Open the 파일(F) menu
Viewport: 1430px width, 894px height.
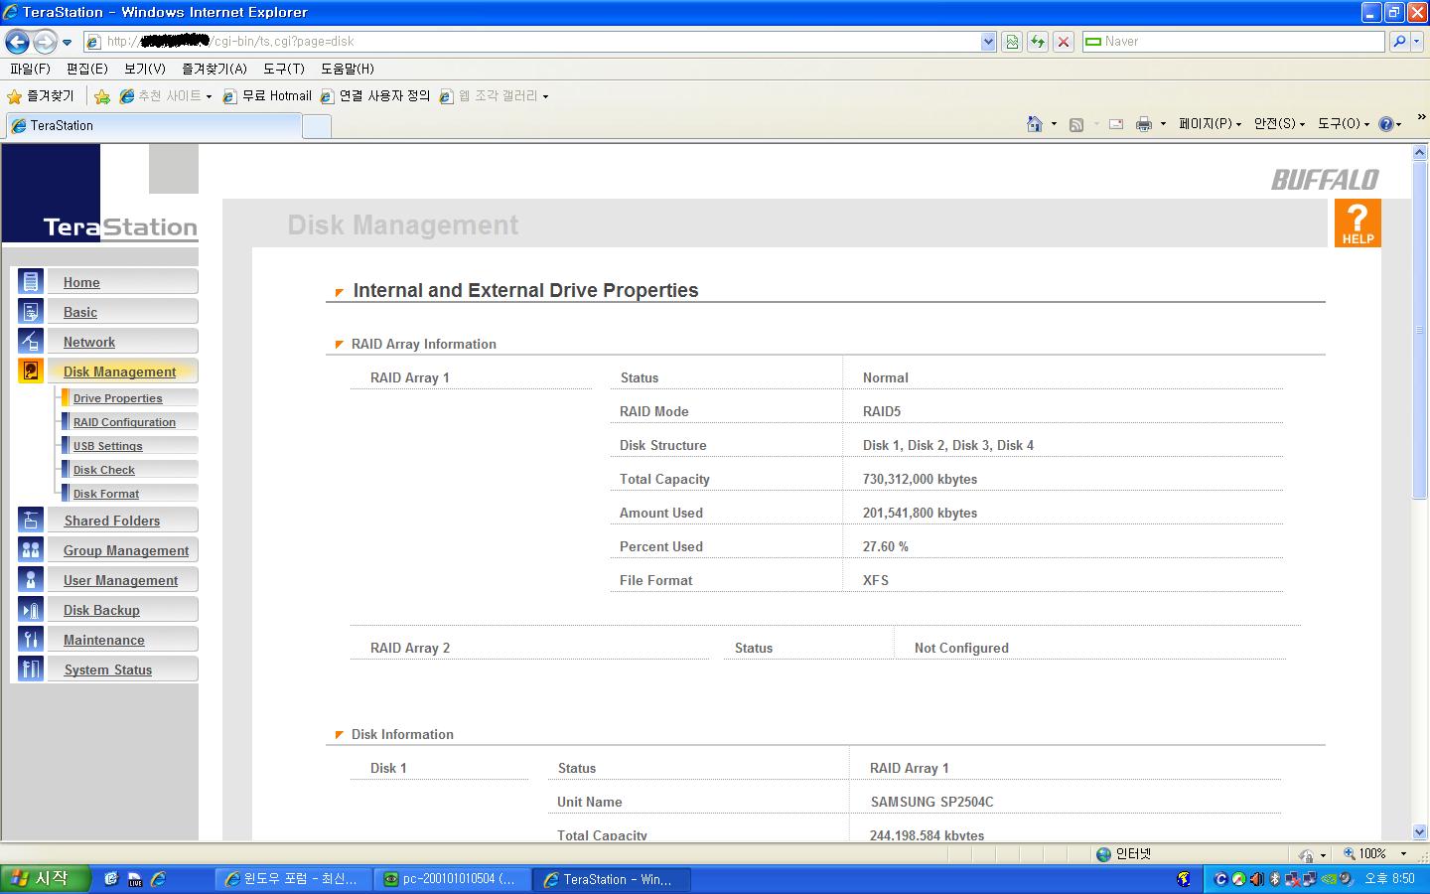(30, 69)
